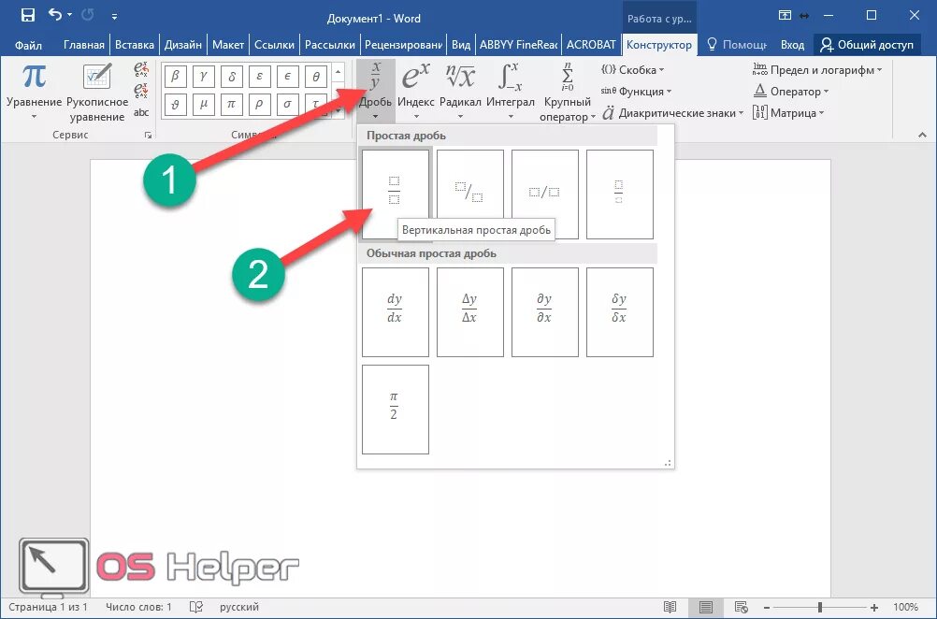Open the Файл tab
The image size is (937, 619).
[x=28, y=45]
